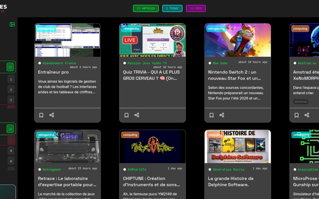Switch to the "13 ARTICLES" tab
Viewport: 319px width, 199px height.
click(146, 8)
